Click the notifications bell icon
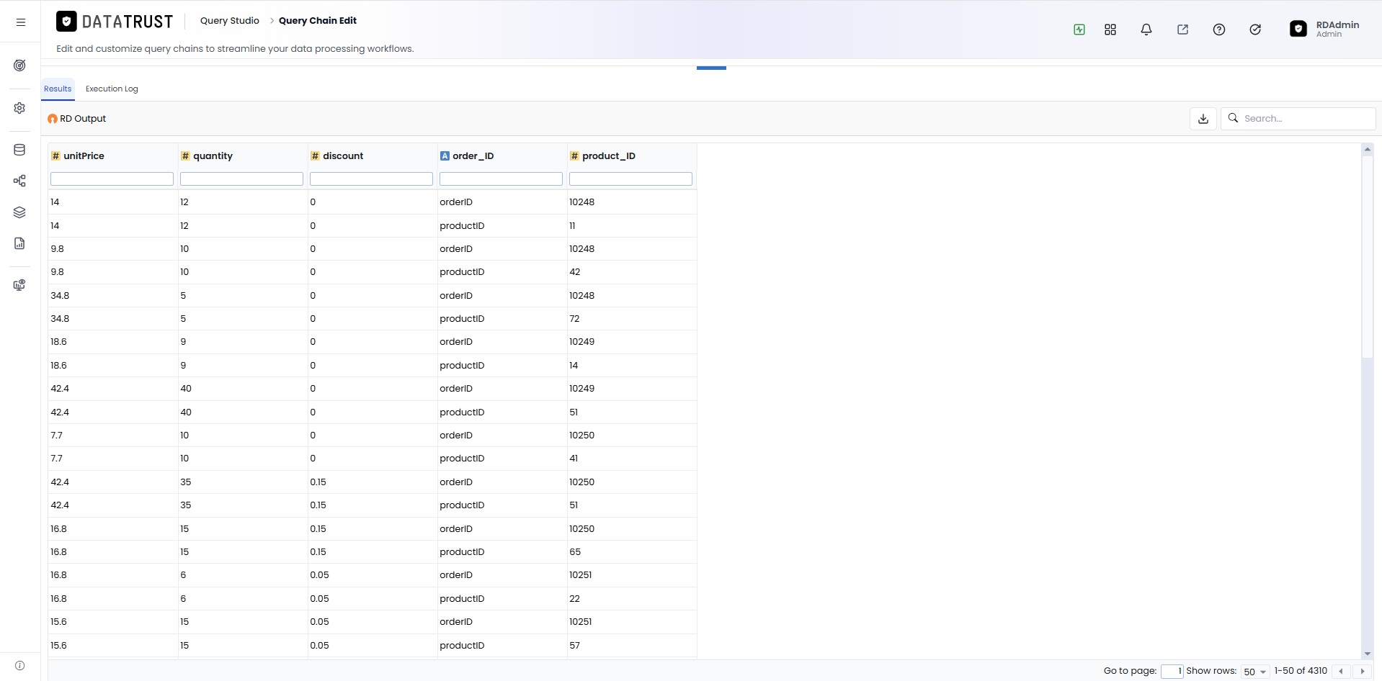The width and height of the screenshot is (1382, 681). (1146, 30)
